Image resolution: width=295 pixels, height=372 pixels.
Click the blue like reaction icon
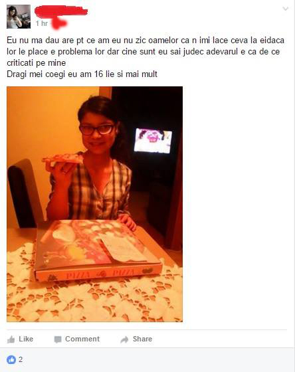click(x=11, y=359)
